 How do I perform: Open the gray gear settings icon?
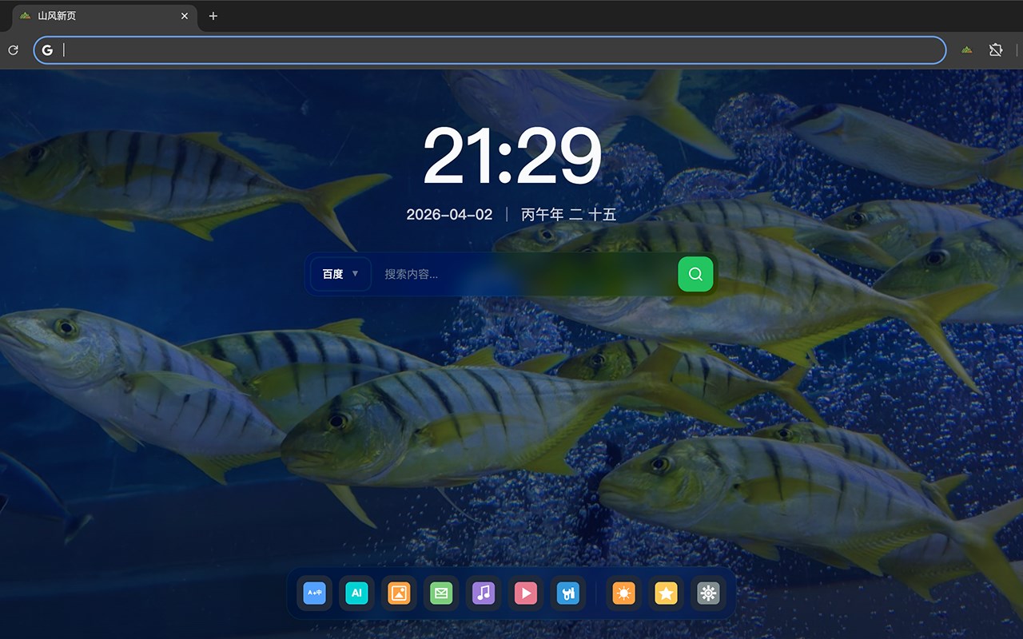pyautogui.click(x=708, y=593)
